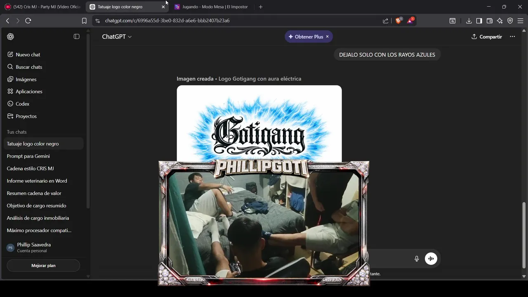
Task: Dismiss the Obtener Plus banner
Action: click(328, 37)
